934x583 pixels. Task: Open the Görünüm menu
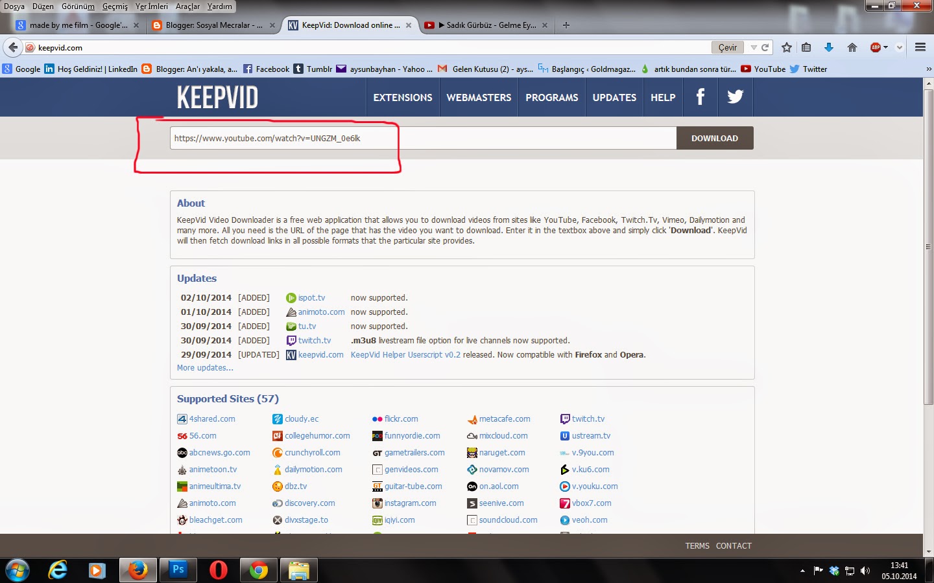pos(78,6)
